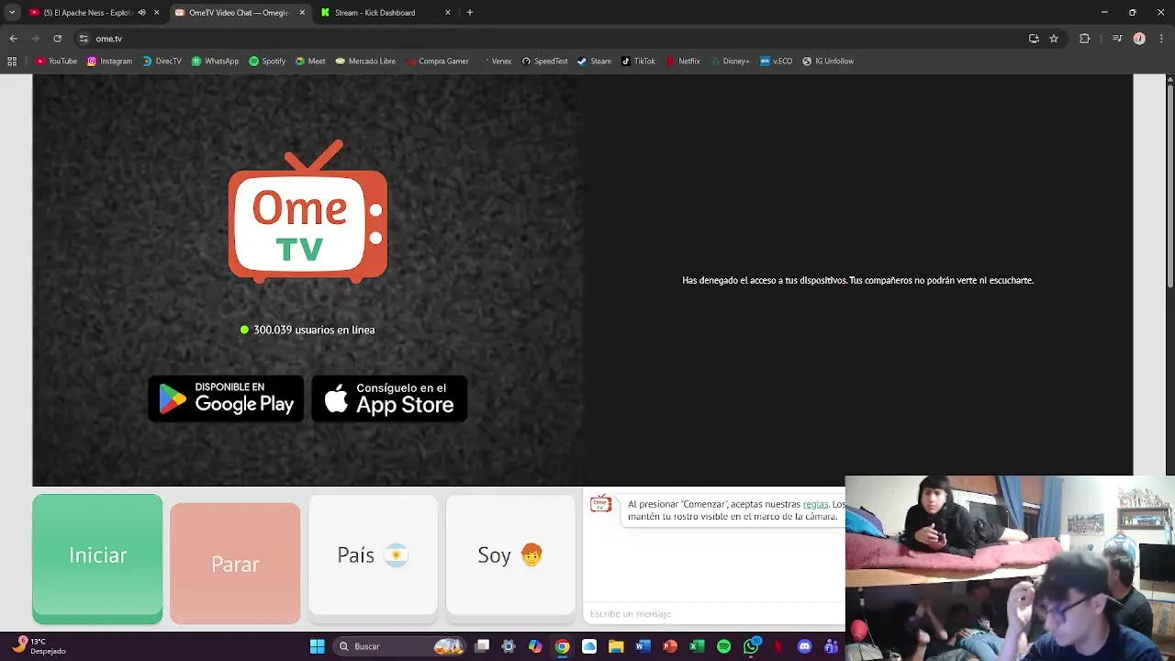Viewport: 1175px width, 661px height.
Task: Open the Netflix bookmark
Action: 683,62
